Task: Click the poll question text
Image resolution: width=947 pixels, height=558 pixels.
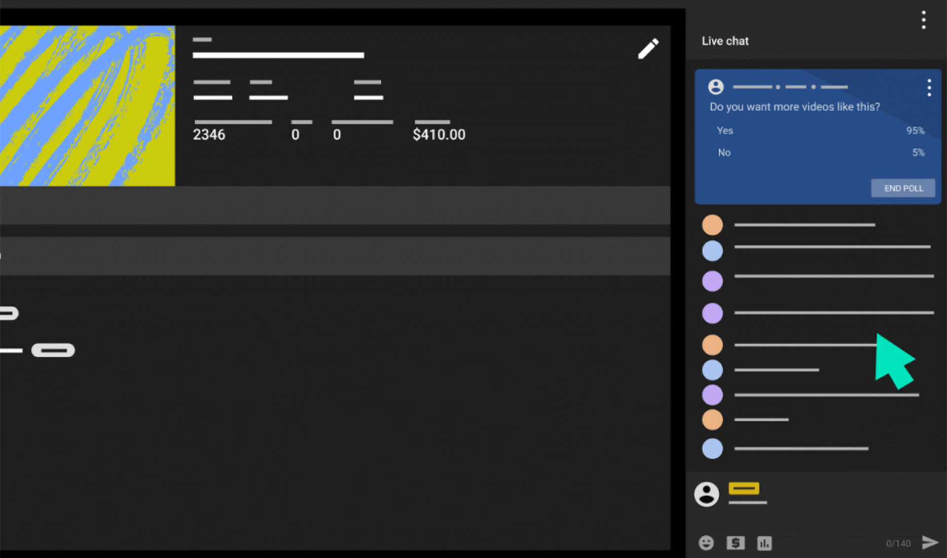Action: click(x=795, y=107)
